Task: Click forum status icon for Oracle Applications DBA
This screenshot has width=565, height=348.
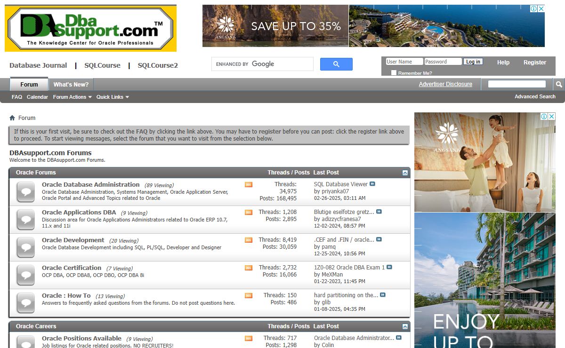Action: click(26, 220)
